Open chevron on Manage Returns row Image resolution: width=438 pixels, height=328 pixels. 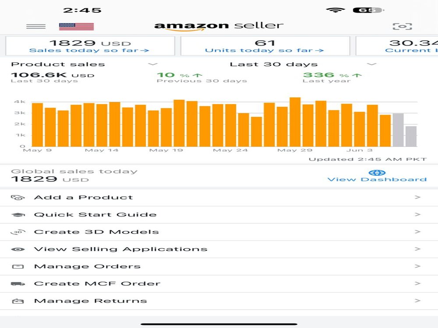coord(417,301)
